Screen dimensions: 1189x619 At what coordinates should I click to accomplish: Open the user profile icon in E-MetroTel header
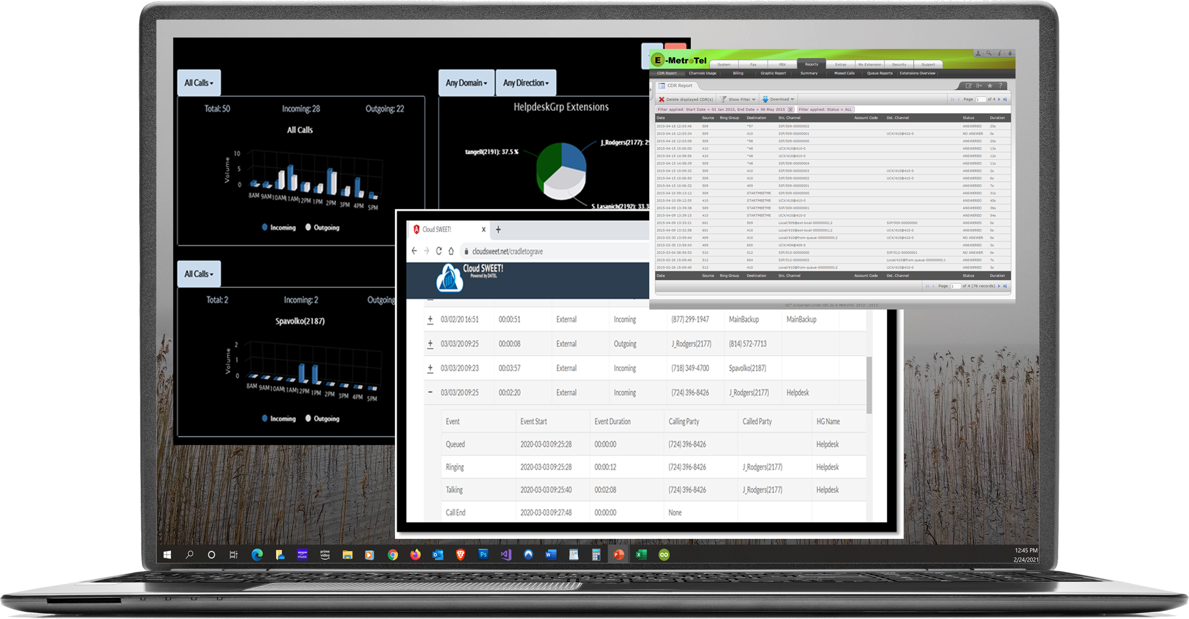tap(978, 53)
